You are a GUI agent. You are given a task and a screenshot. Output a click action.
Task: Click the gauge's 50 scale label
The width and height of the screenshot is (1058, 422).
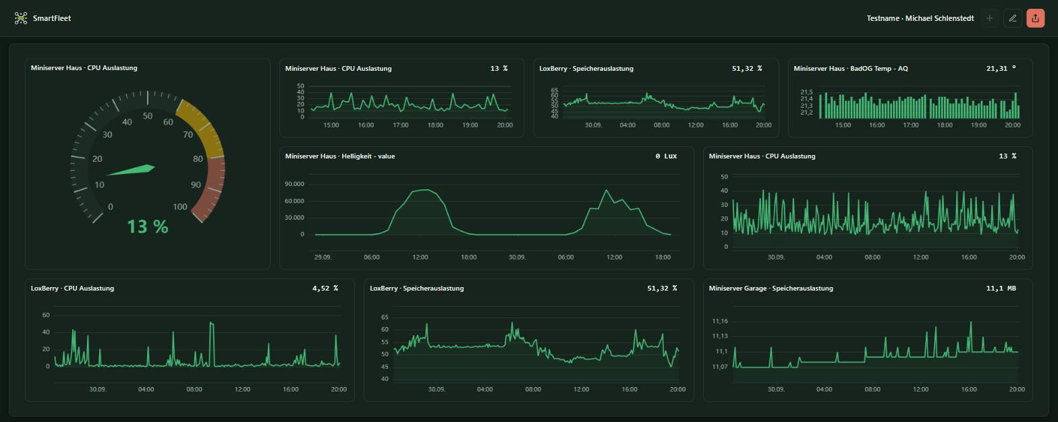pyautogui.click(x=148, y=117)
